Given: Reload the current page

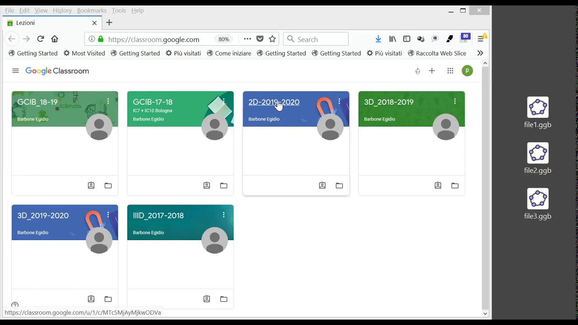Looking at the screenshot, I should pos(41,39).
